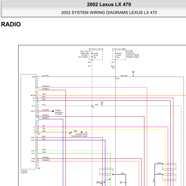Click the 'ANT+' terminal label
Image resolution: width=186 pixels, height=186 pixels.
(x=33, y=111)
